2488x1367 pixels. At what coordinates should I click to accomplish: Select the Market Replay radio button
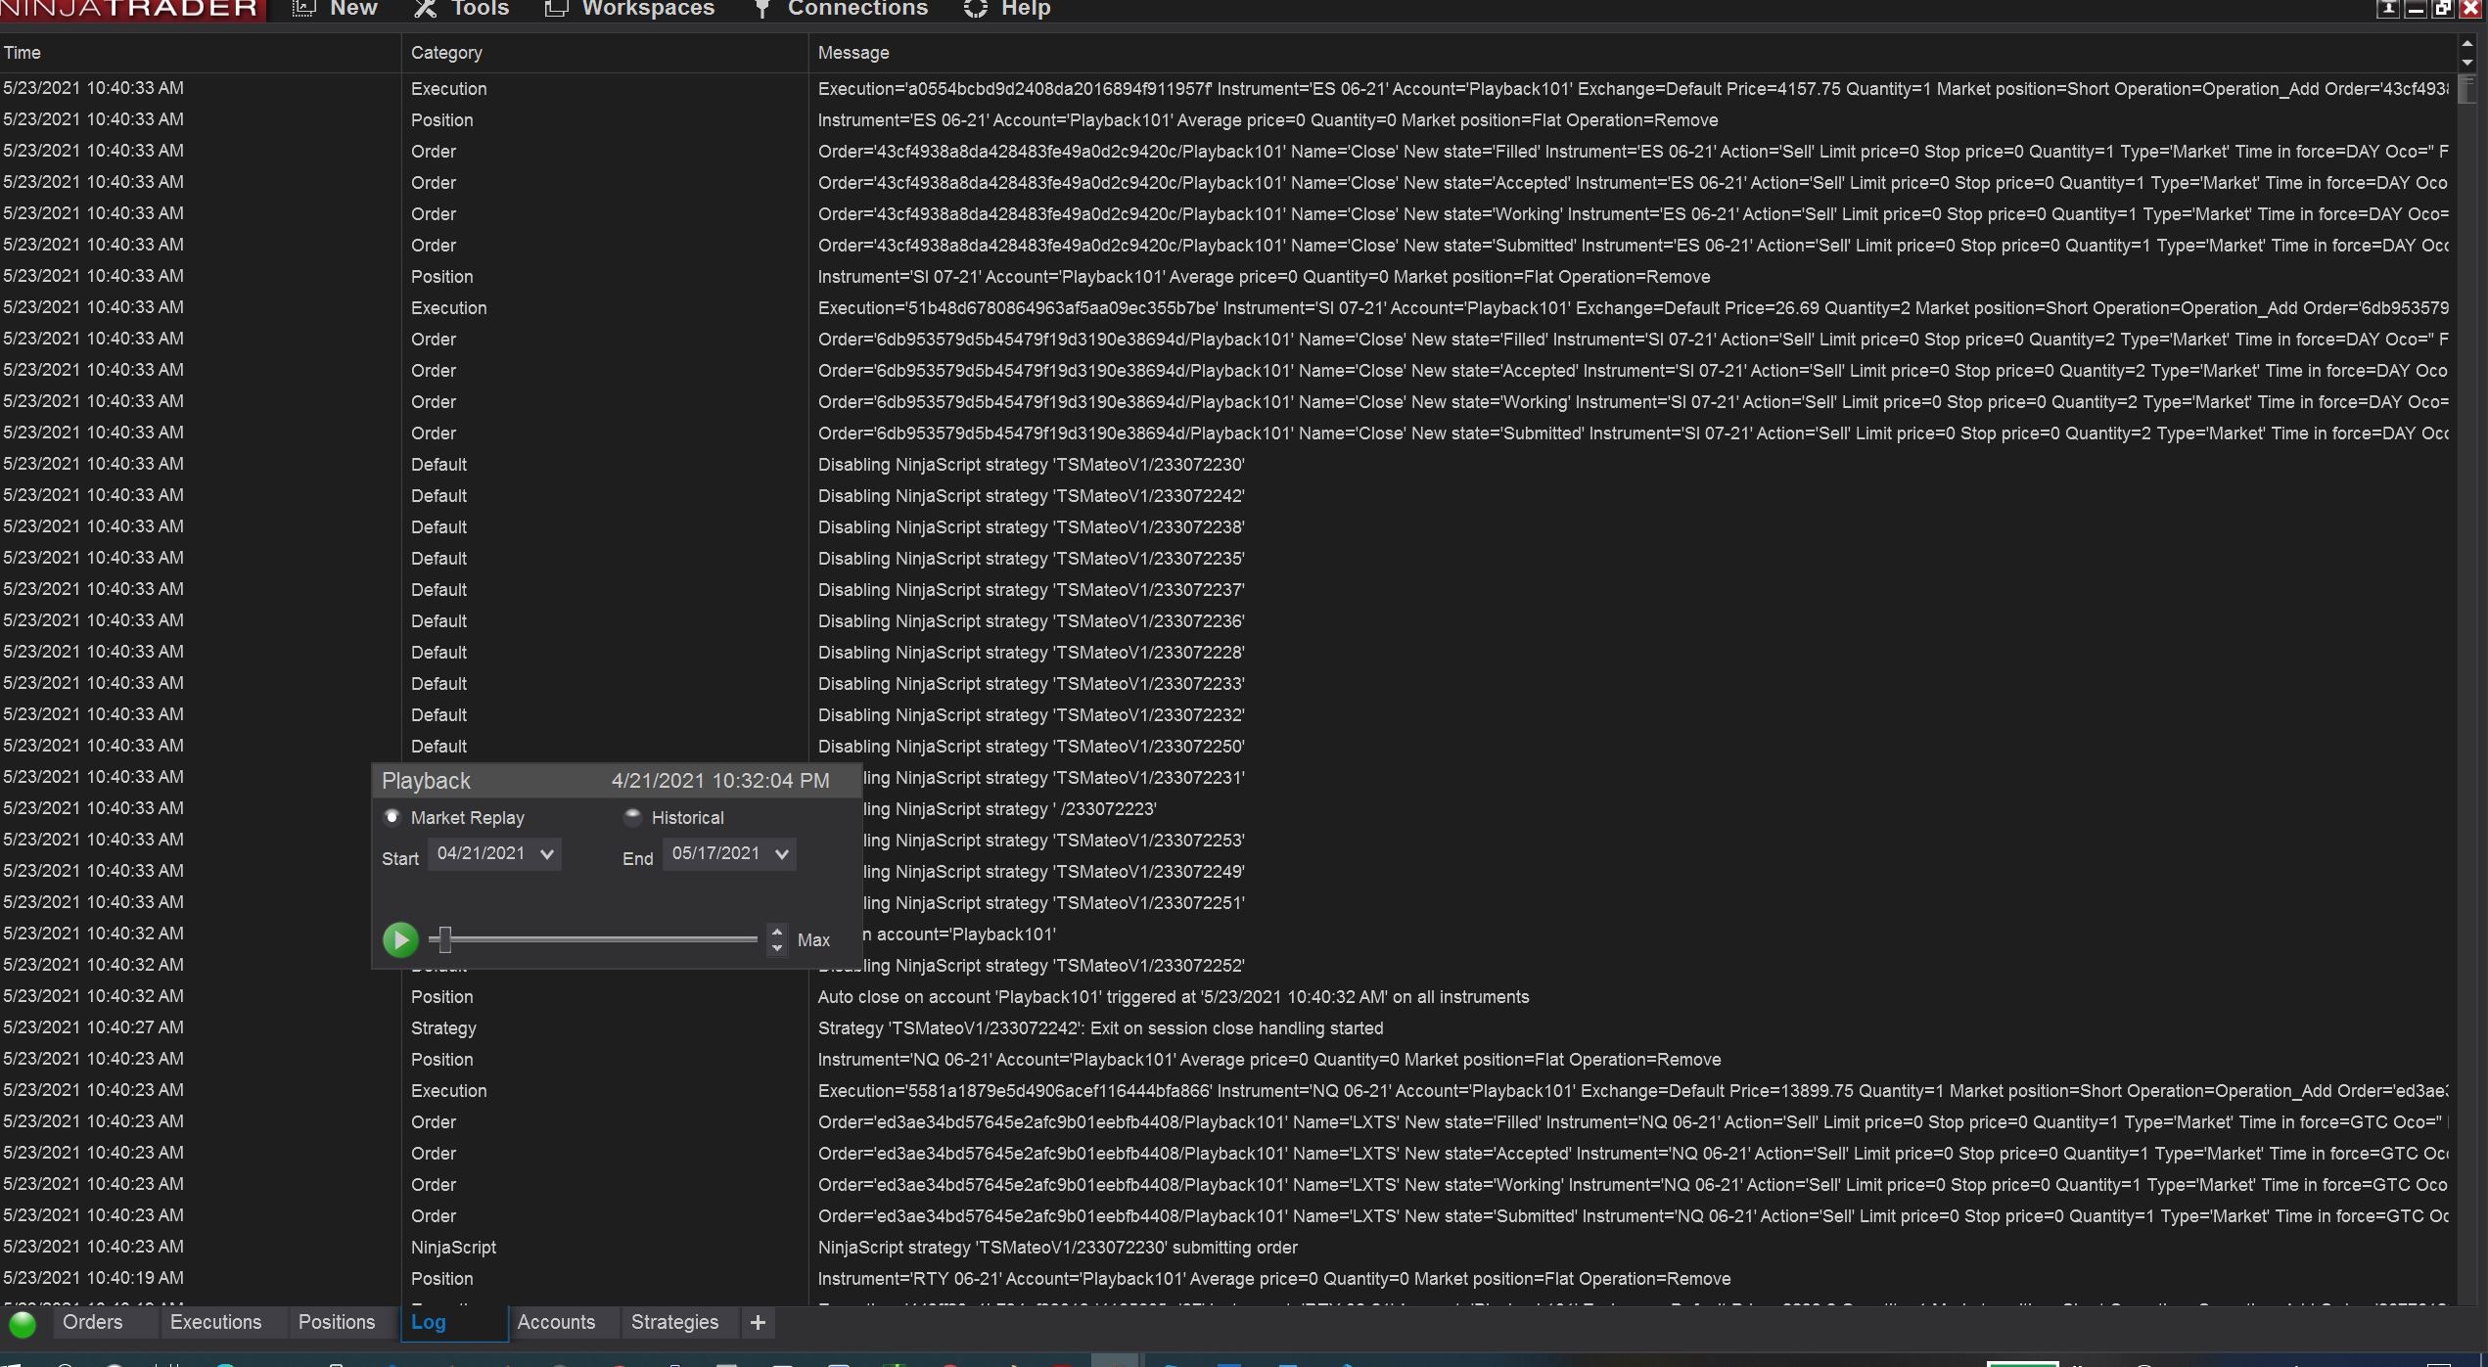(392, 817)
